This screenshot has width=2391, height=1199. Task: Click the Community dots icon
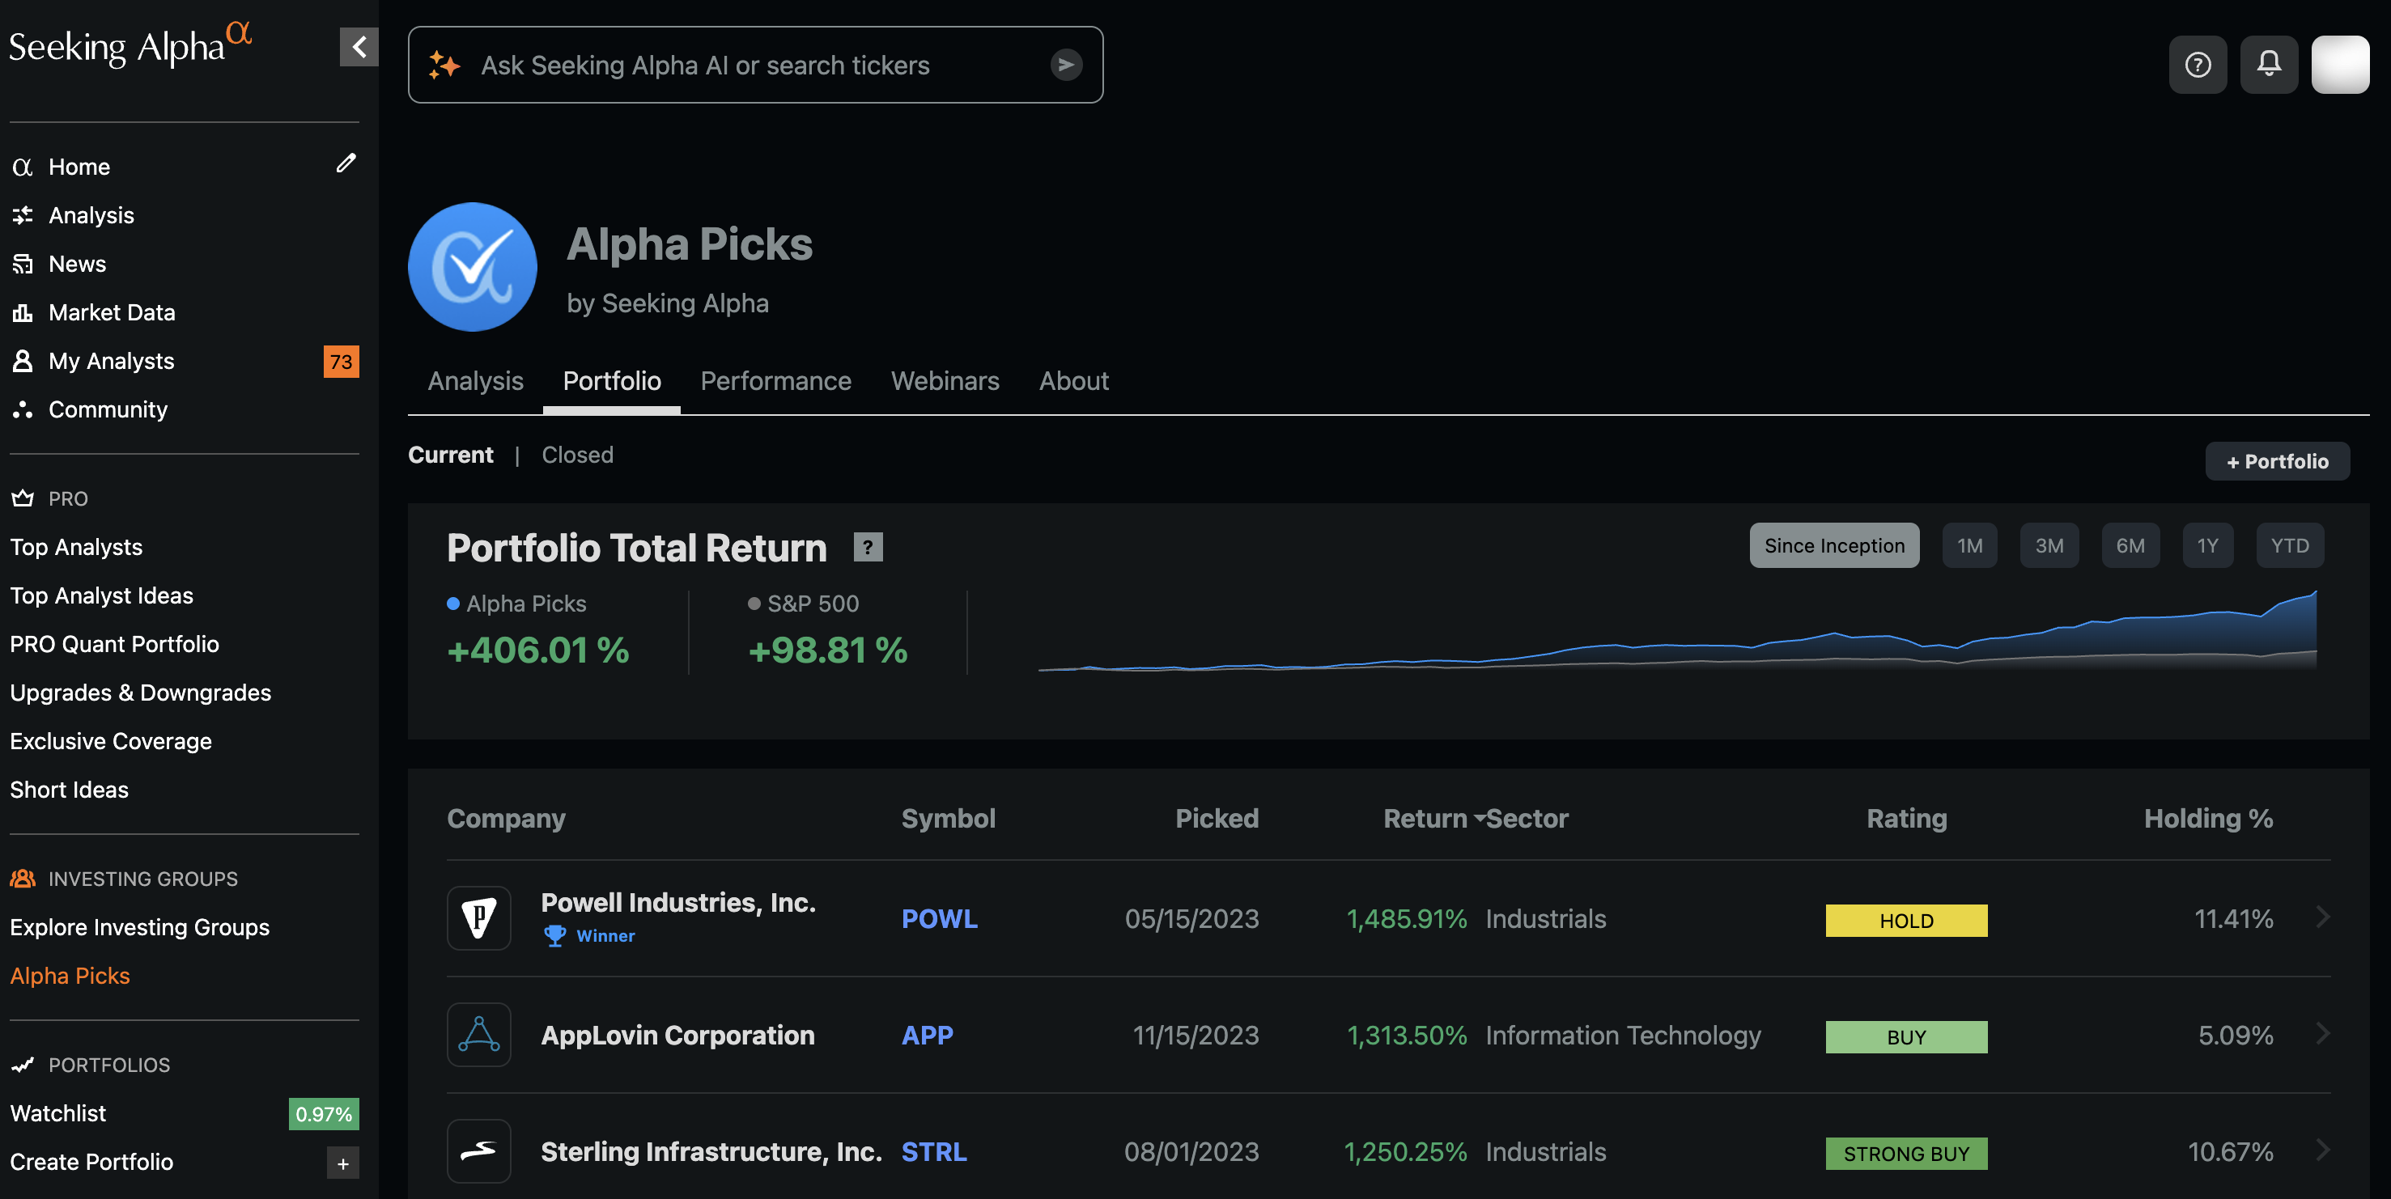(x=23, y=409)
